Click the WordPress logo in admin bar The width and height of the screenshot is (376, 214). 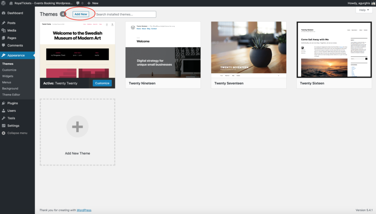(3, 3)
